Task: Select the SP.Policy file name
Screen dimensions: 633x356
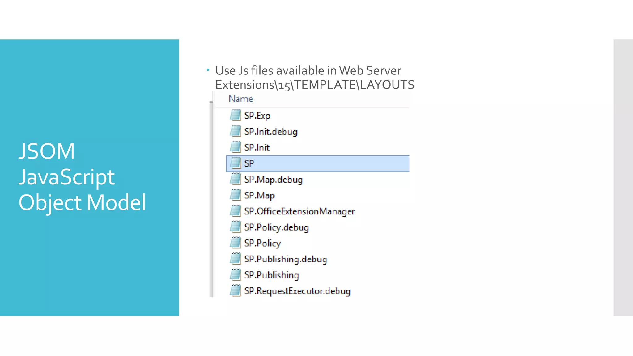Action: coord(263,244)
